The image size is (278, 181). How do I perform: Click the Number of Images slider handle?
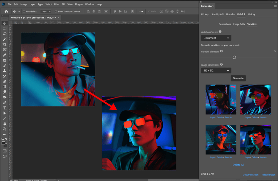[234, 57]
